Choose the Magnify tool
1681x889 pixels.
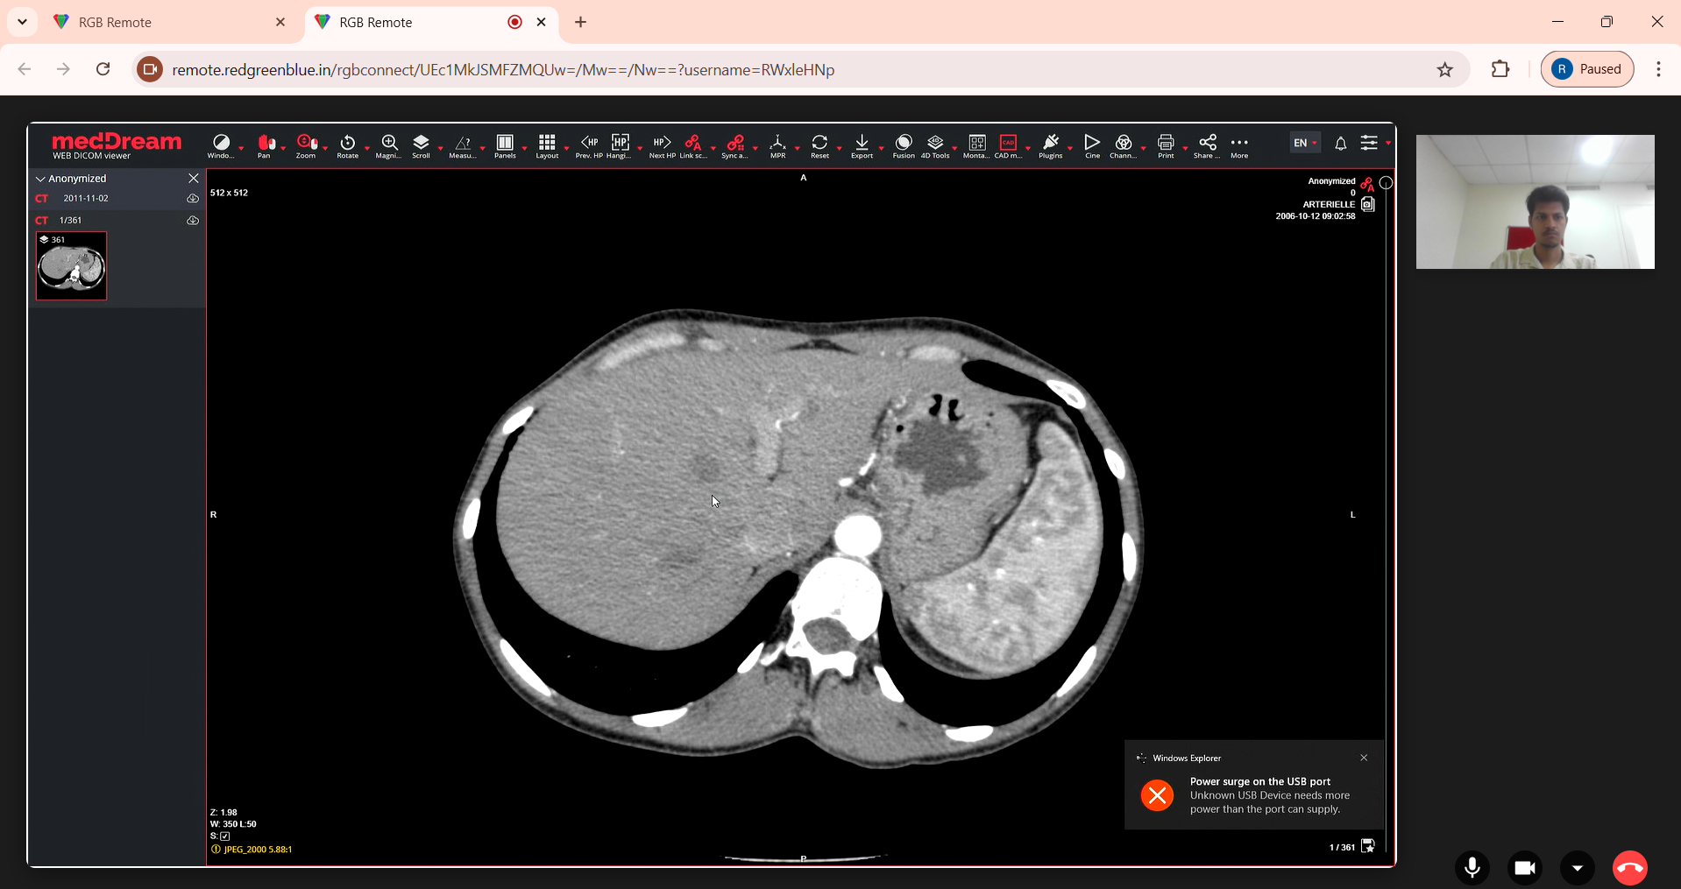[388, 145]
